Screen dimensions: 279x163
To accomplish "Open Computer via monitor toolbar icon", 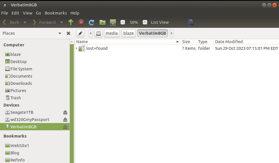I will pyautogui.click(x=113, y=22).
